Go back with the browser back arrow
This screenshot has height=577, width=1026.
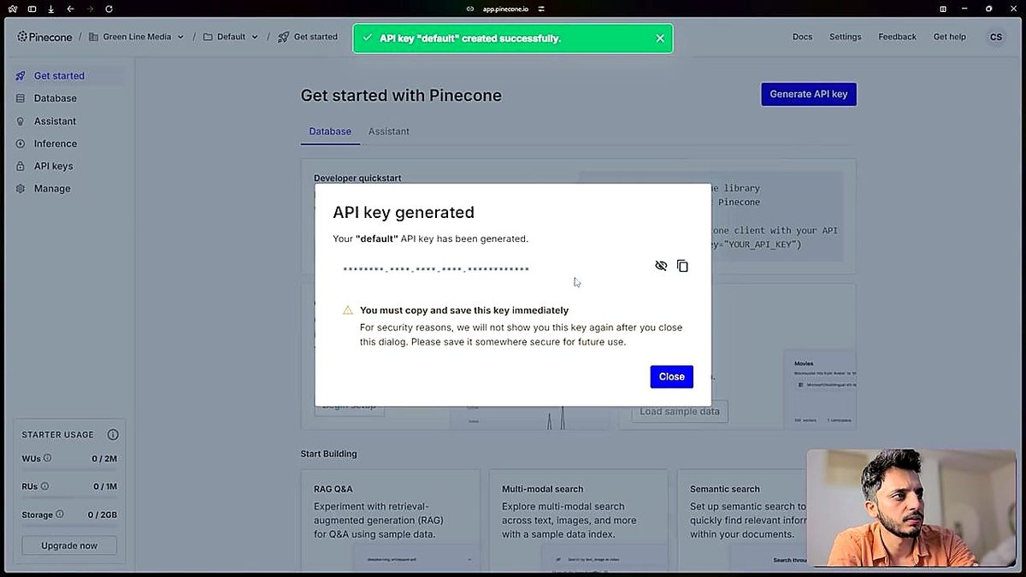[x=70, y=9]
